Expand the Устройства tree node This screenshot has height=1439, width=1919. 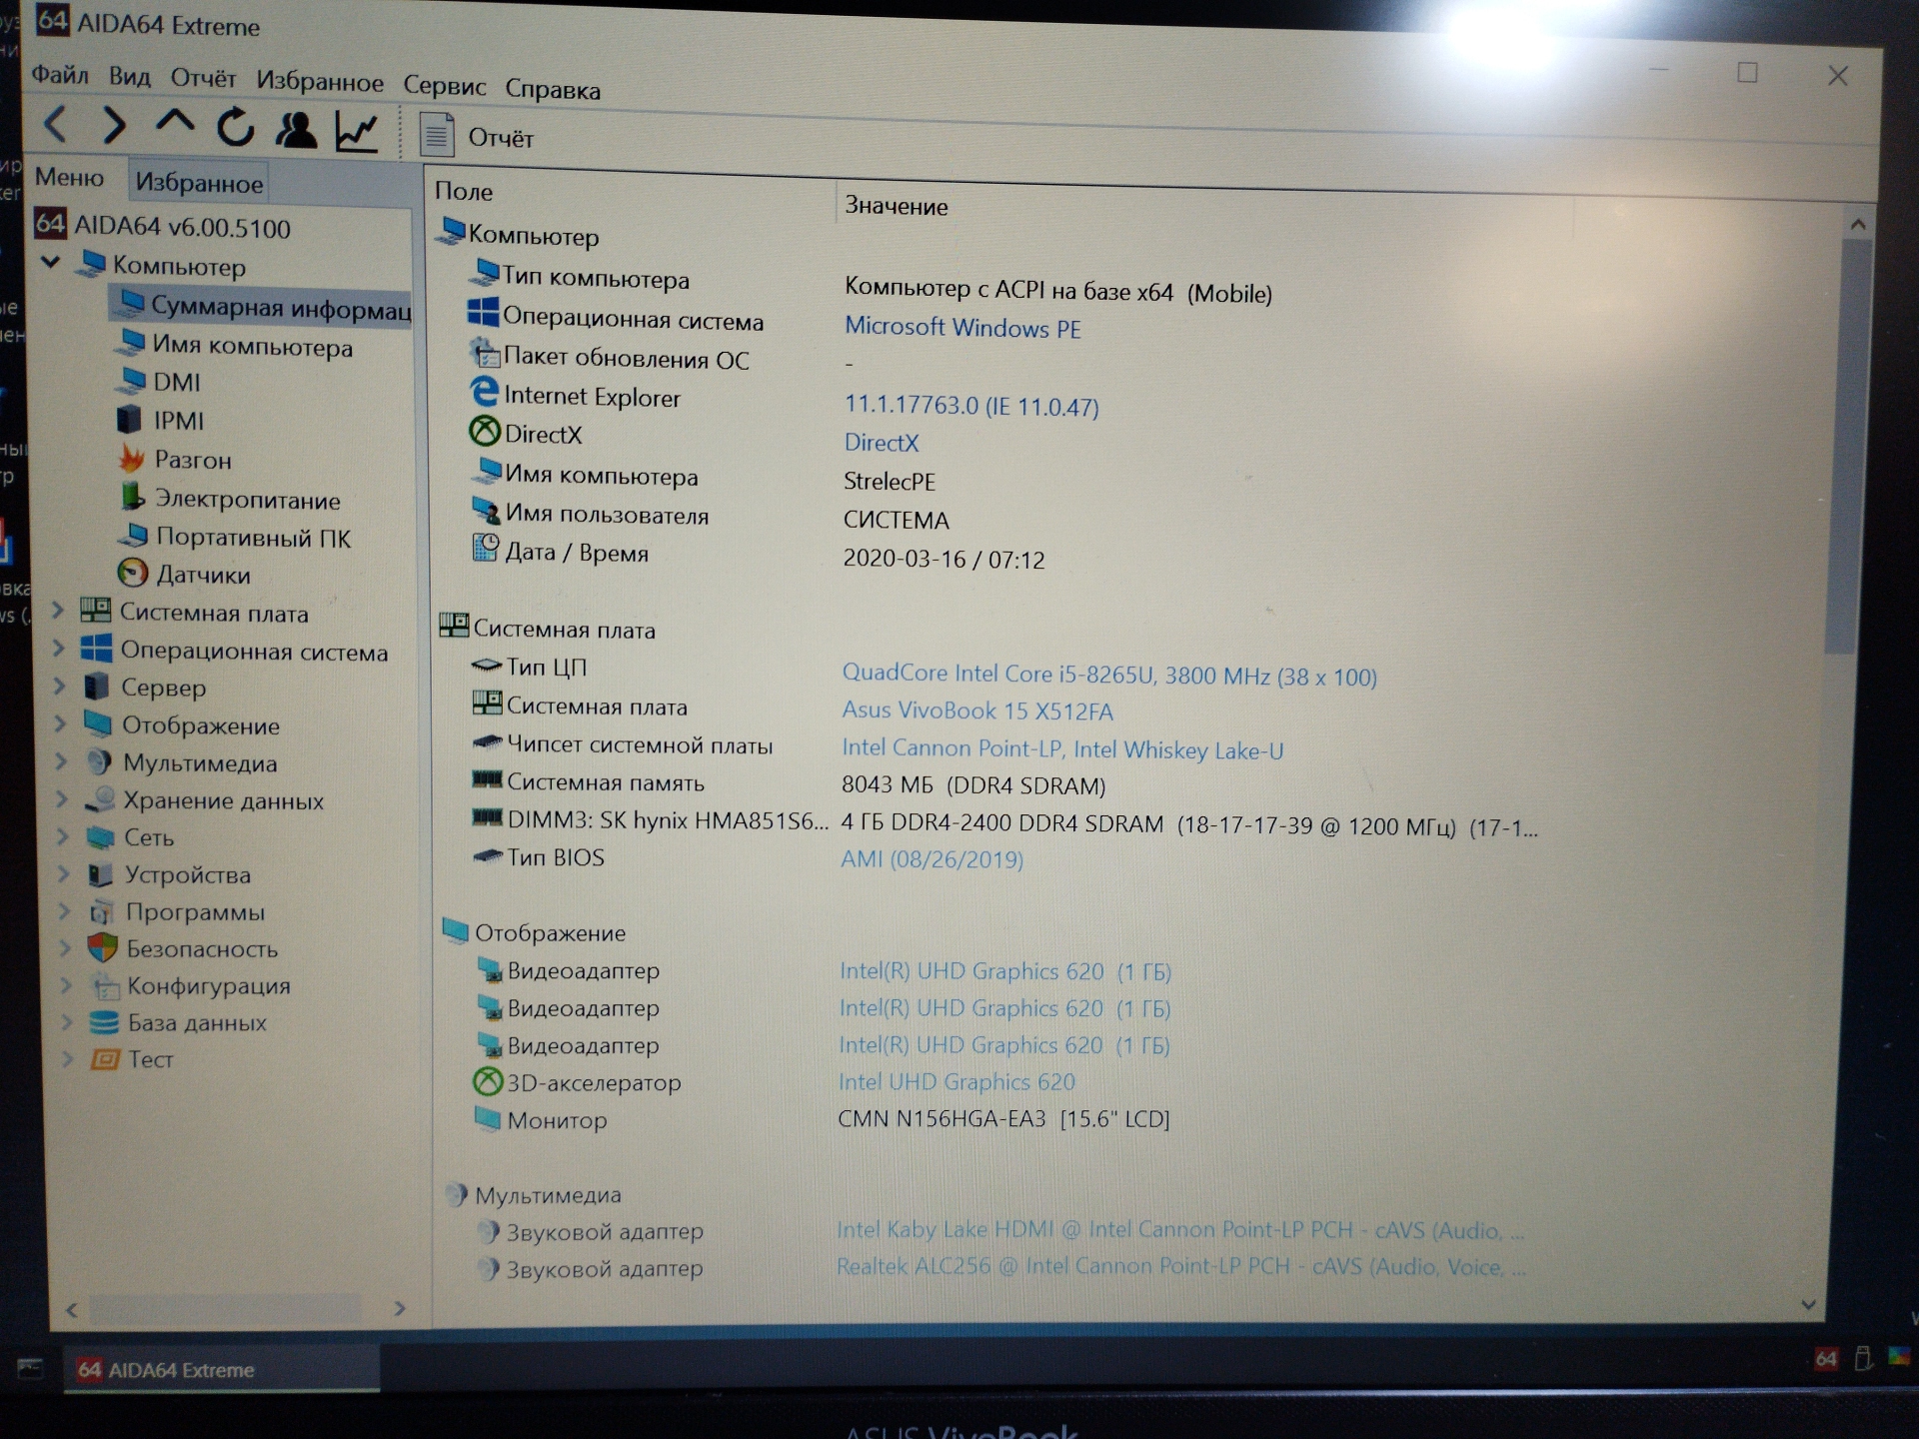(x=64, y=872)
